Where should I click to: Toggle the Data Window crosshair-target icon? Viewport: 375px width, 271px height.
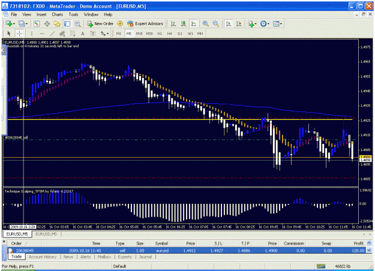tap(47, 23)
